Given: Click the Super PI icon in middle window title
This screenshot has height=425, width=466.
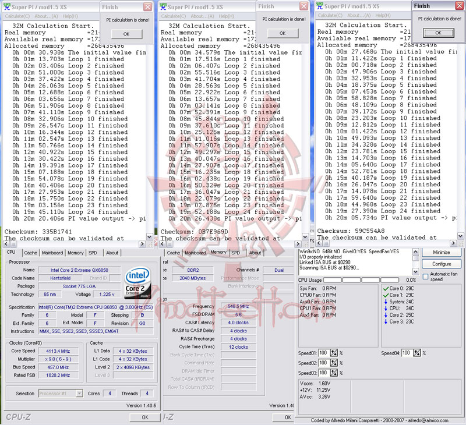Looking at the screenshot, I should (x=163, y=6).
